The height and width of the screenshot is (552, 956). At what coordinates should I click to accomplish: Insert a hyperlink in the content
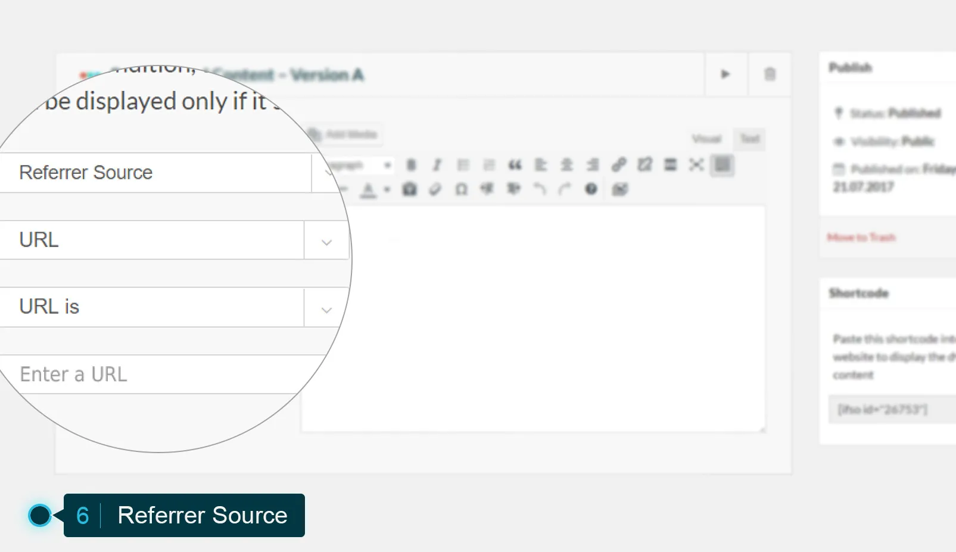point(618,165)
